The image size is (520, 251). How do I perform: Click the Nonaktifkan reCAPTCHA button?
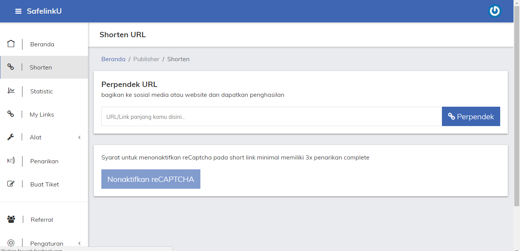click(x=150, y=179)
